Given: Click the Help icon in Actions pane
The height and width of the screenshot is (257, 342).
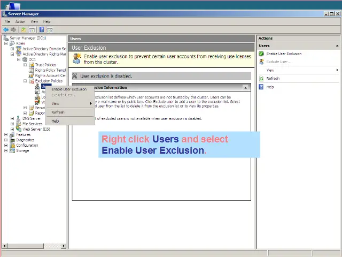Looking at the screenshot, I should click(261, 87).
